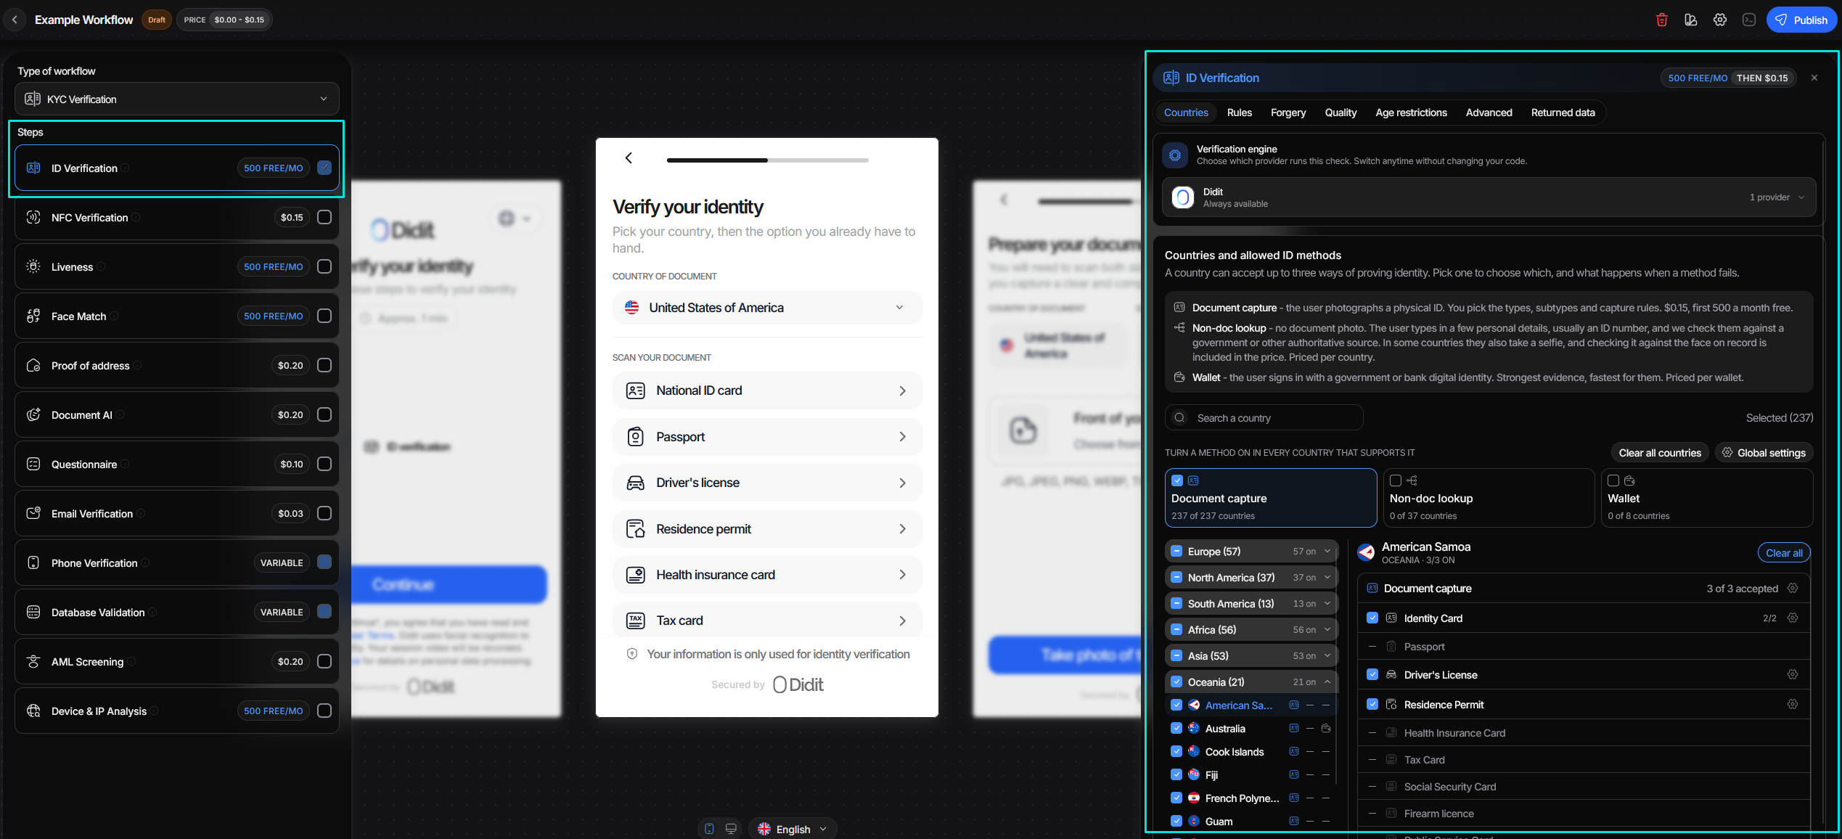
Task: Open the console terminal icon in top bar
Action: (1748, 20)
